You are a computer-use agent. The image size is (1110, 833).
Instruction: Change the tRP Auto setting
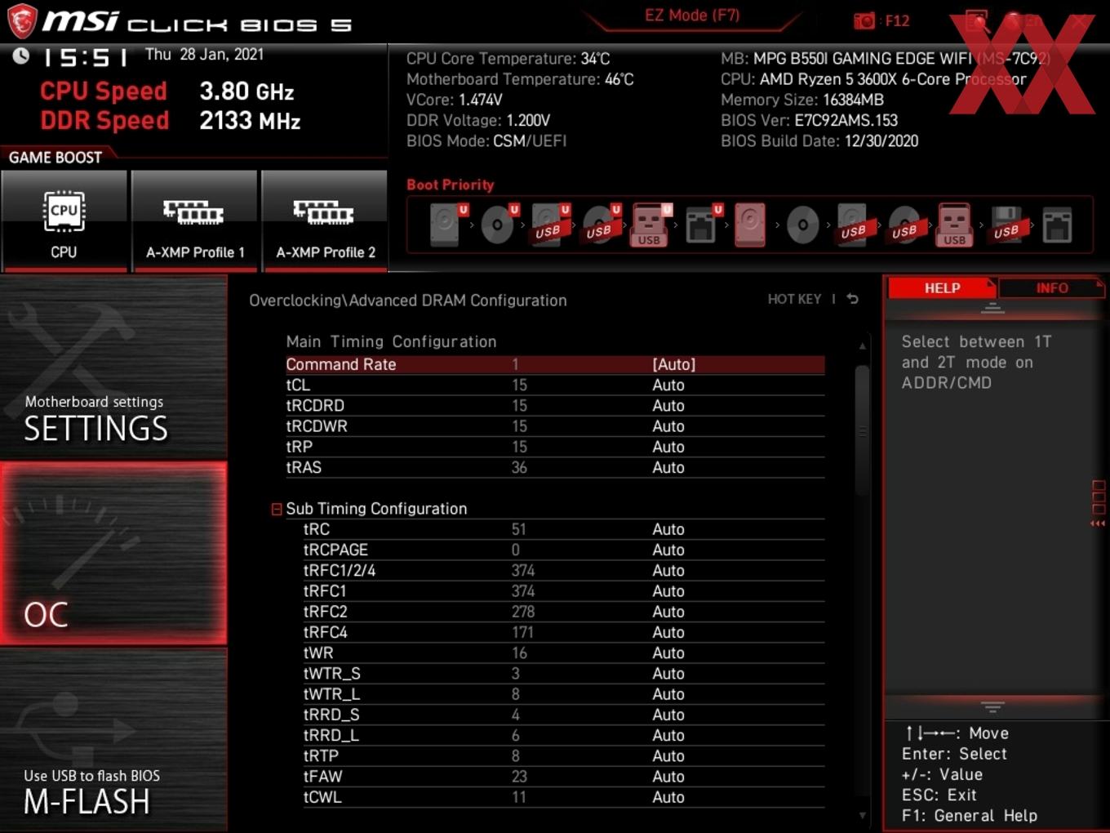pyautogui.click(x=668, y=447)
